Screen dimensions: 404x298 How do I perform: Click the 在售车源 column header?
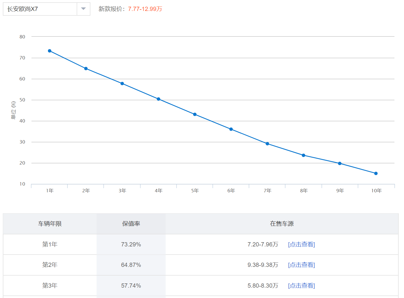point(282,224)
